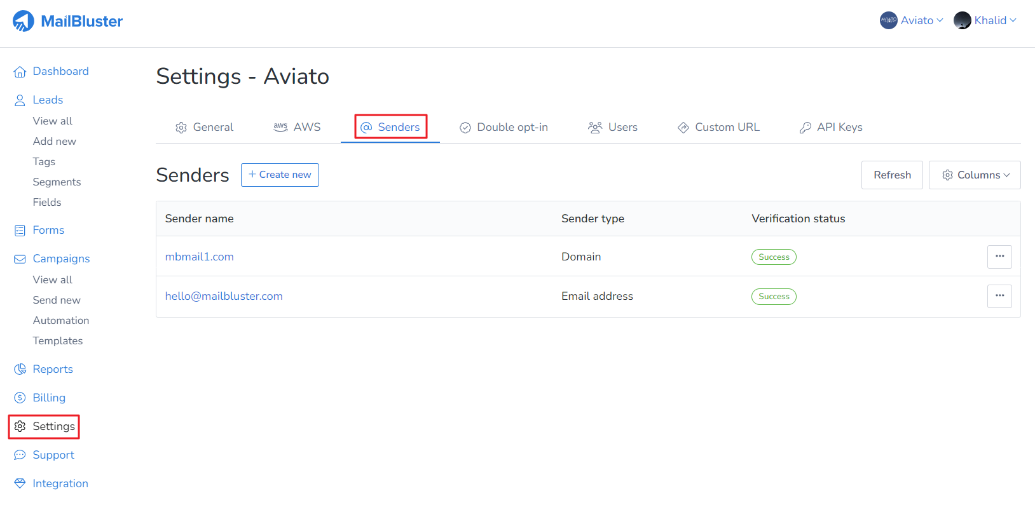Expand the Columns dropdown
1035x505 pixels.
975,175
